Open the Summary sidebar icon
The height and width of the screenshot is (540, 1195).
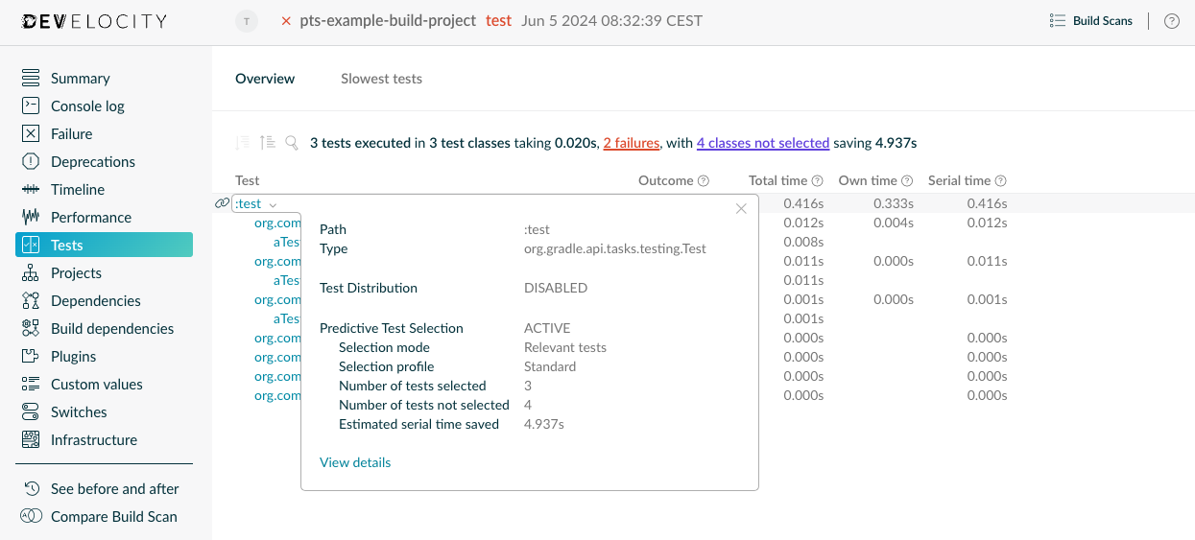click(31, 79)
